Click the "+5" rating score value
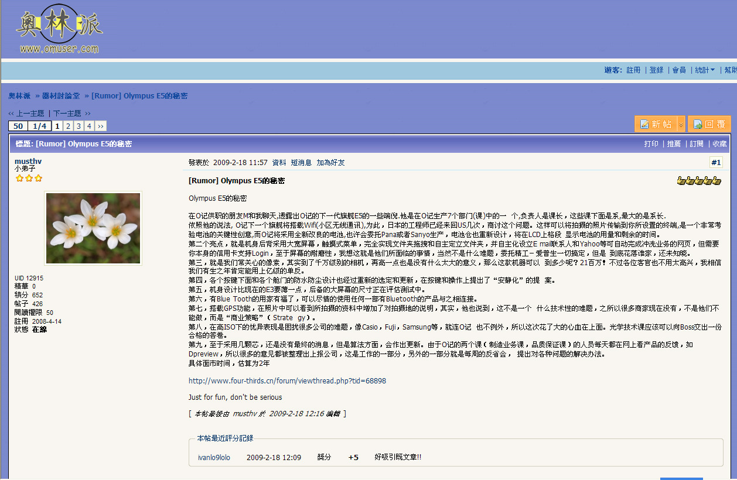Viewport: 737px width, 480px height. [x=353, y=457]
